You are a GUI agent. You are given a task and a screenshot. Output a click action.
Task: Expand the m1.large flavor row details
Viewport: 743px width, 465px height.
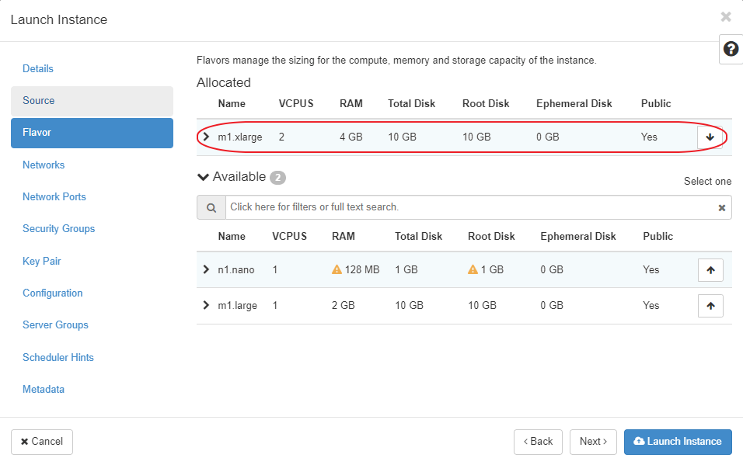[x=206, y=305]
